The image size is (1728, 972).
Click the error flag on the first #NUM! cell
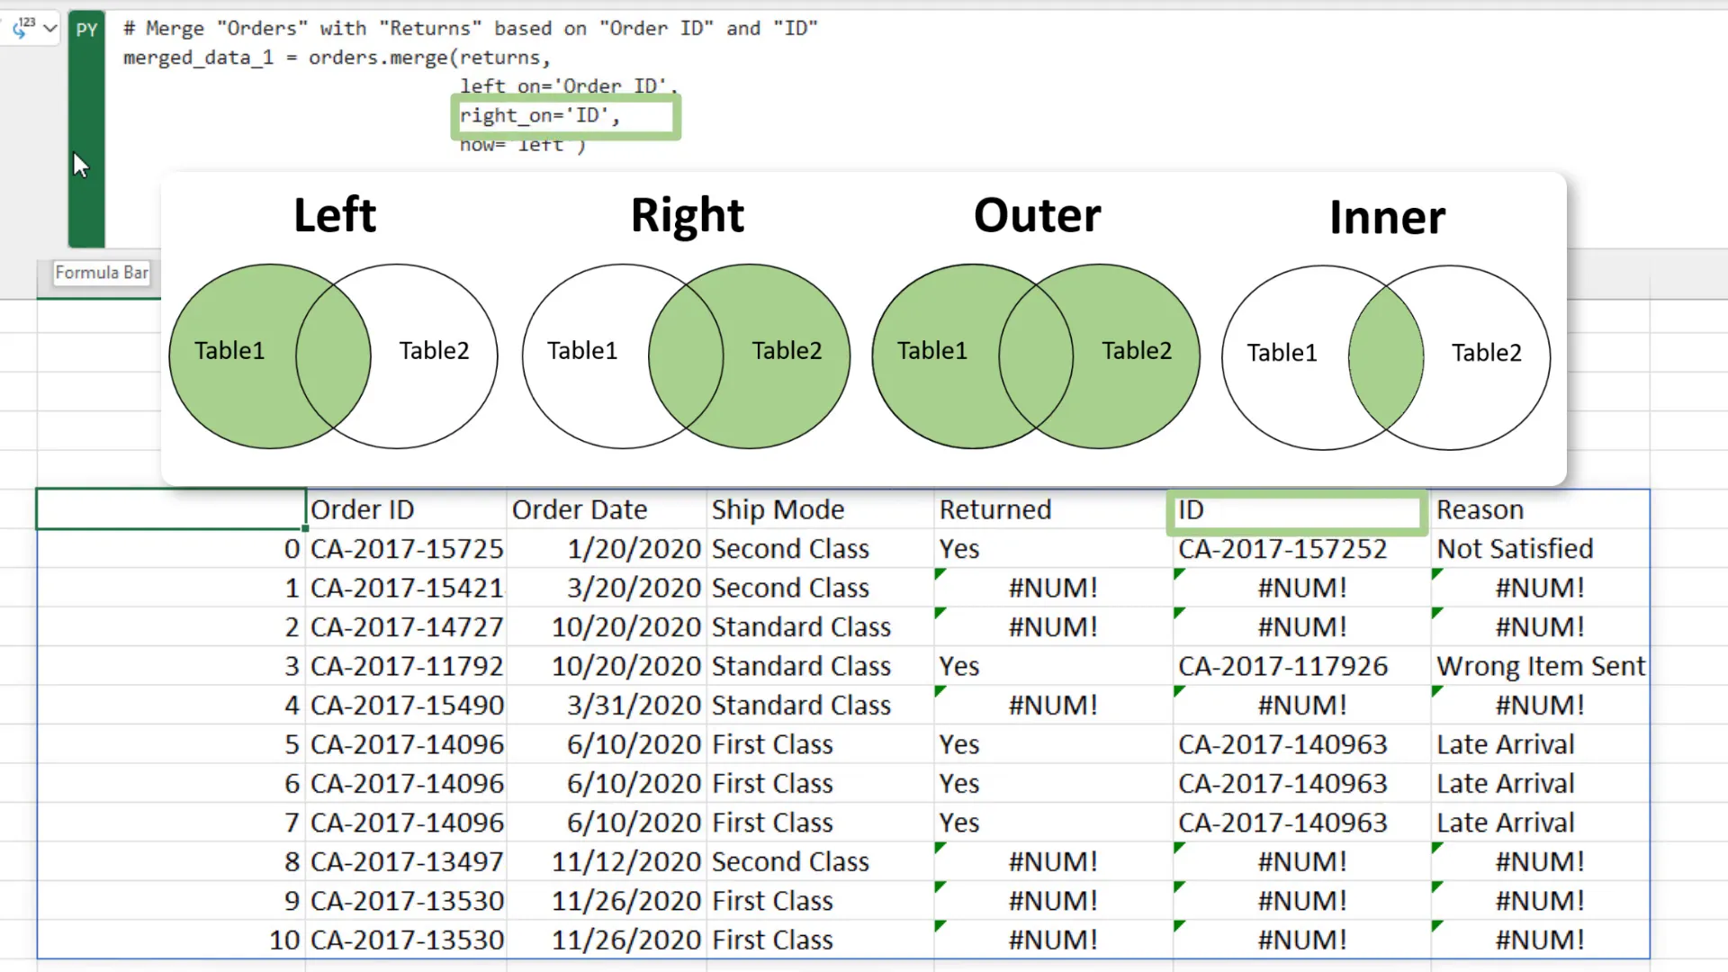pos(941,574)
